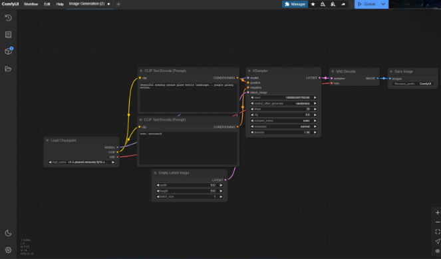
Task: Open the workflows folder sidebar icon
Action: 8,69
